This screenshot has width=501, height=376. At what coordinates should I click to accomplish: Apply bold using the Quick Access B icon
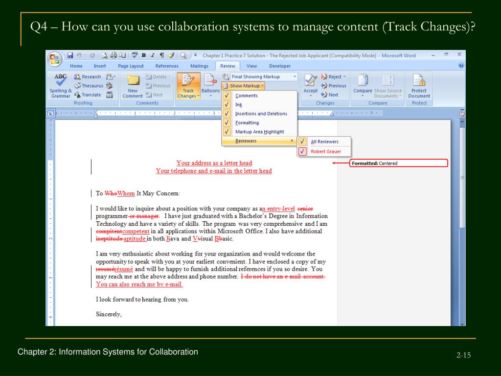(x=144, y=55)
